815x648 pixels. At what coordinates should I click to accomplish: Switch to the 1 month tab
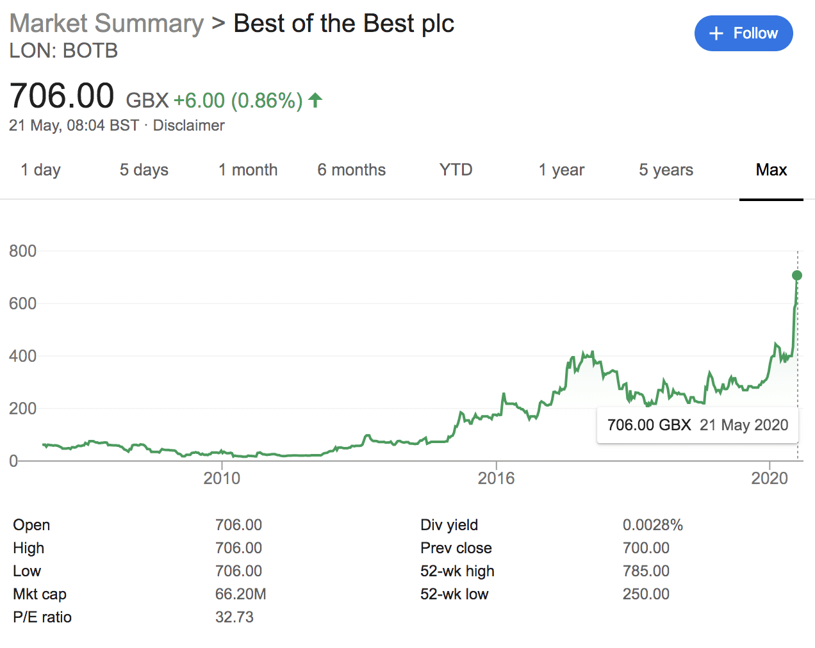click(x=248, y=170)
